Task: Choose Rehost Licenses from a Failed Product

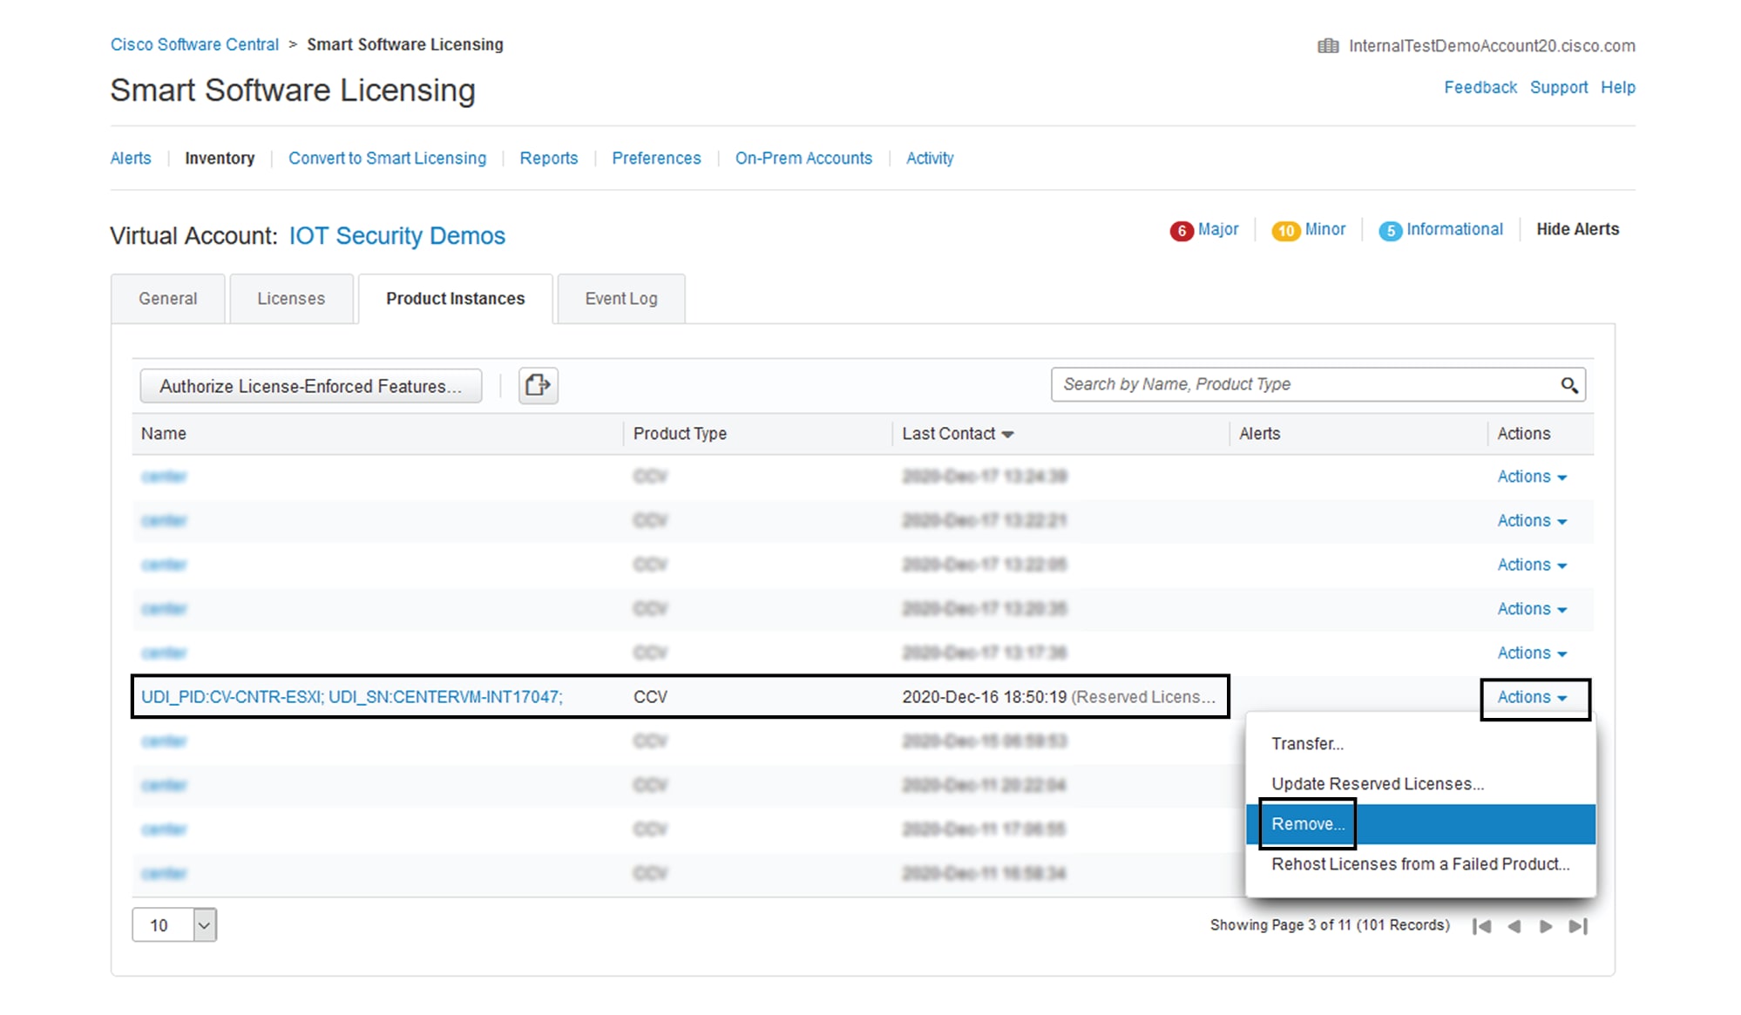Action: (1420, 864)
